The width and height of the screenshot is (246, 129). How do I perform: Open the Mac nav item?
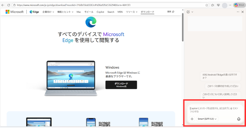[79, 12]
